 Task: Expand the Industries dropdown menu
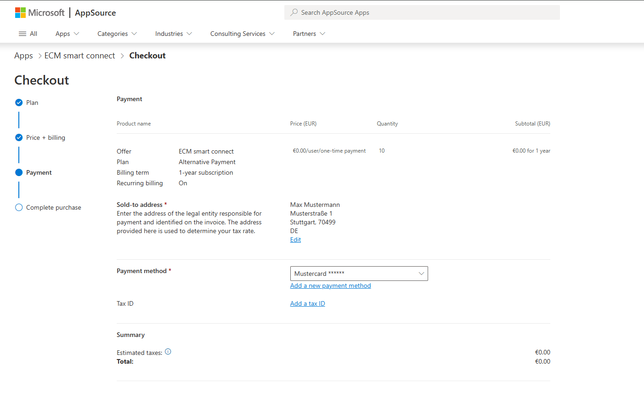click(174, 34)
